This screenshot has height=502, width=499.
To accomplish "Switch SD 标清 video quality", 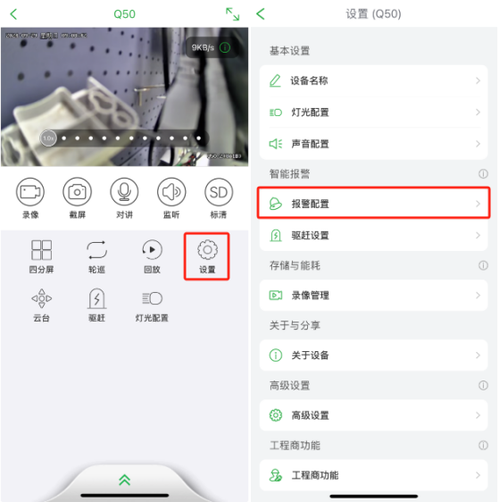I will click(219, 192).
